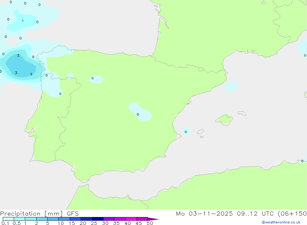Click the '0' value off the Valencia coast
This screenshot has width=307, height=225.
pos(186,132)
